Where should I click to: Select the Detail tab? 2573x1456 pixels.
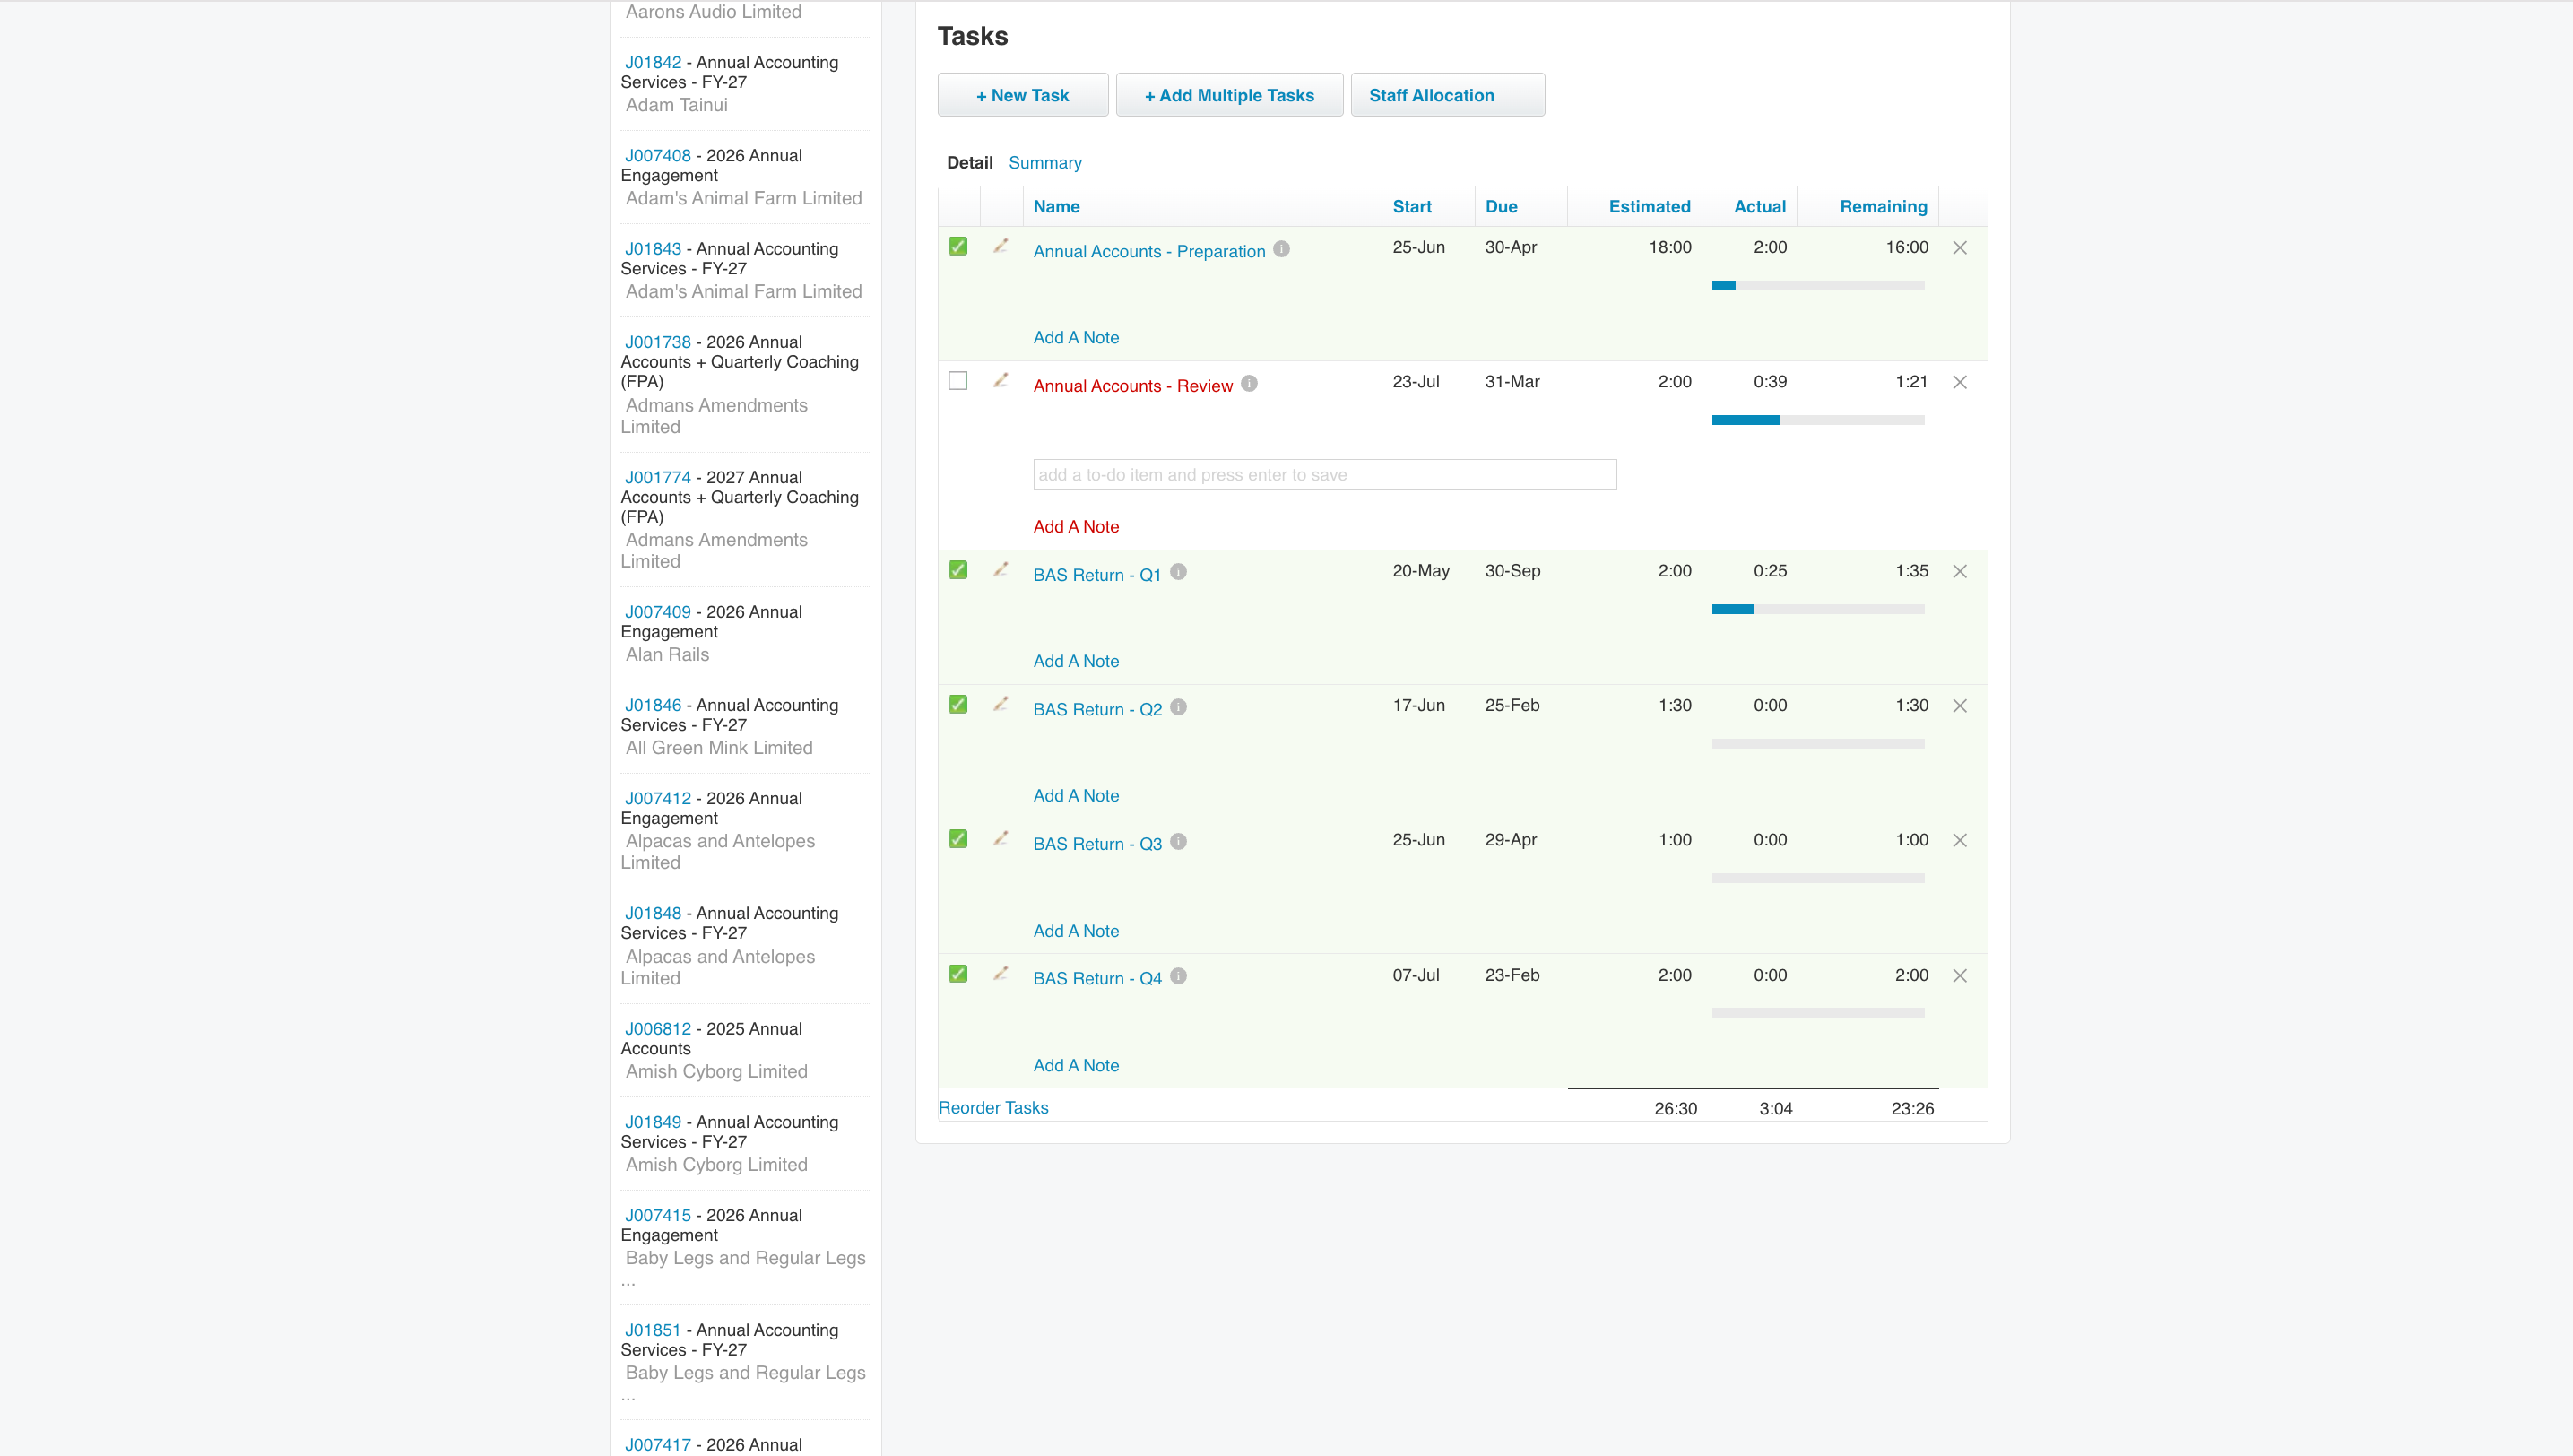point(969,162)
